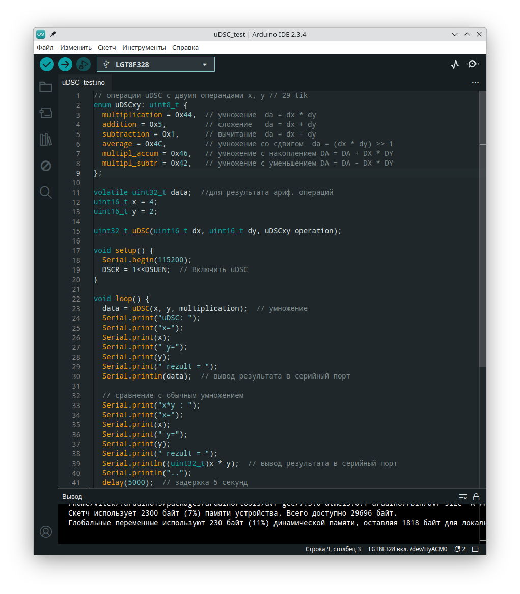Screen dimensions: 520x594
Task: Click the editor vertical scrollbar thumb
Action: click(482, 229)
